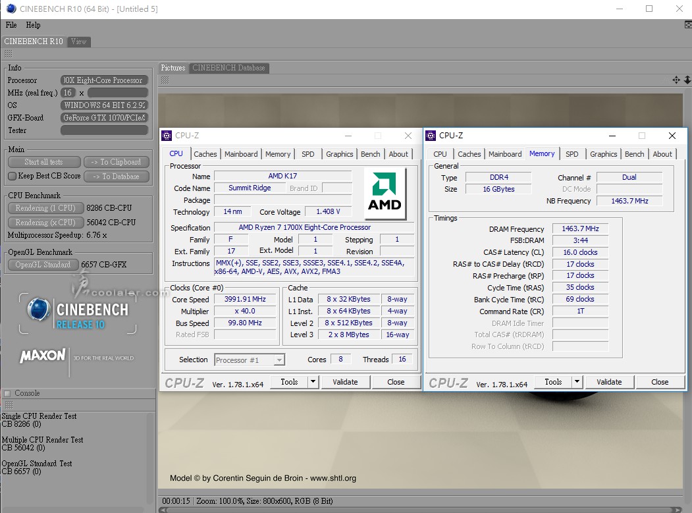This screenshot has height=513, width=692.
Task: Click the Core Speed value 3991.91 MHz
Action: [245, 300]
